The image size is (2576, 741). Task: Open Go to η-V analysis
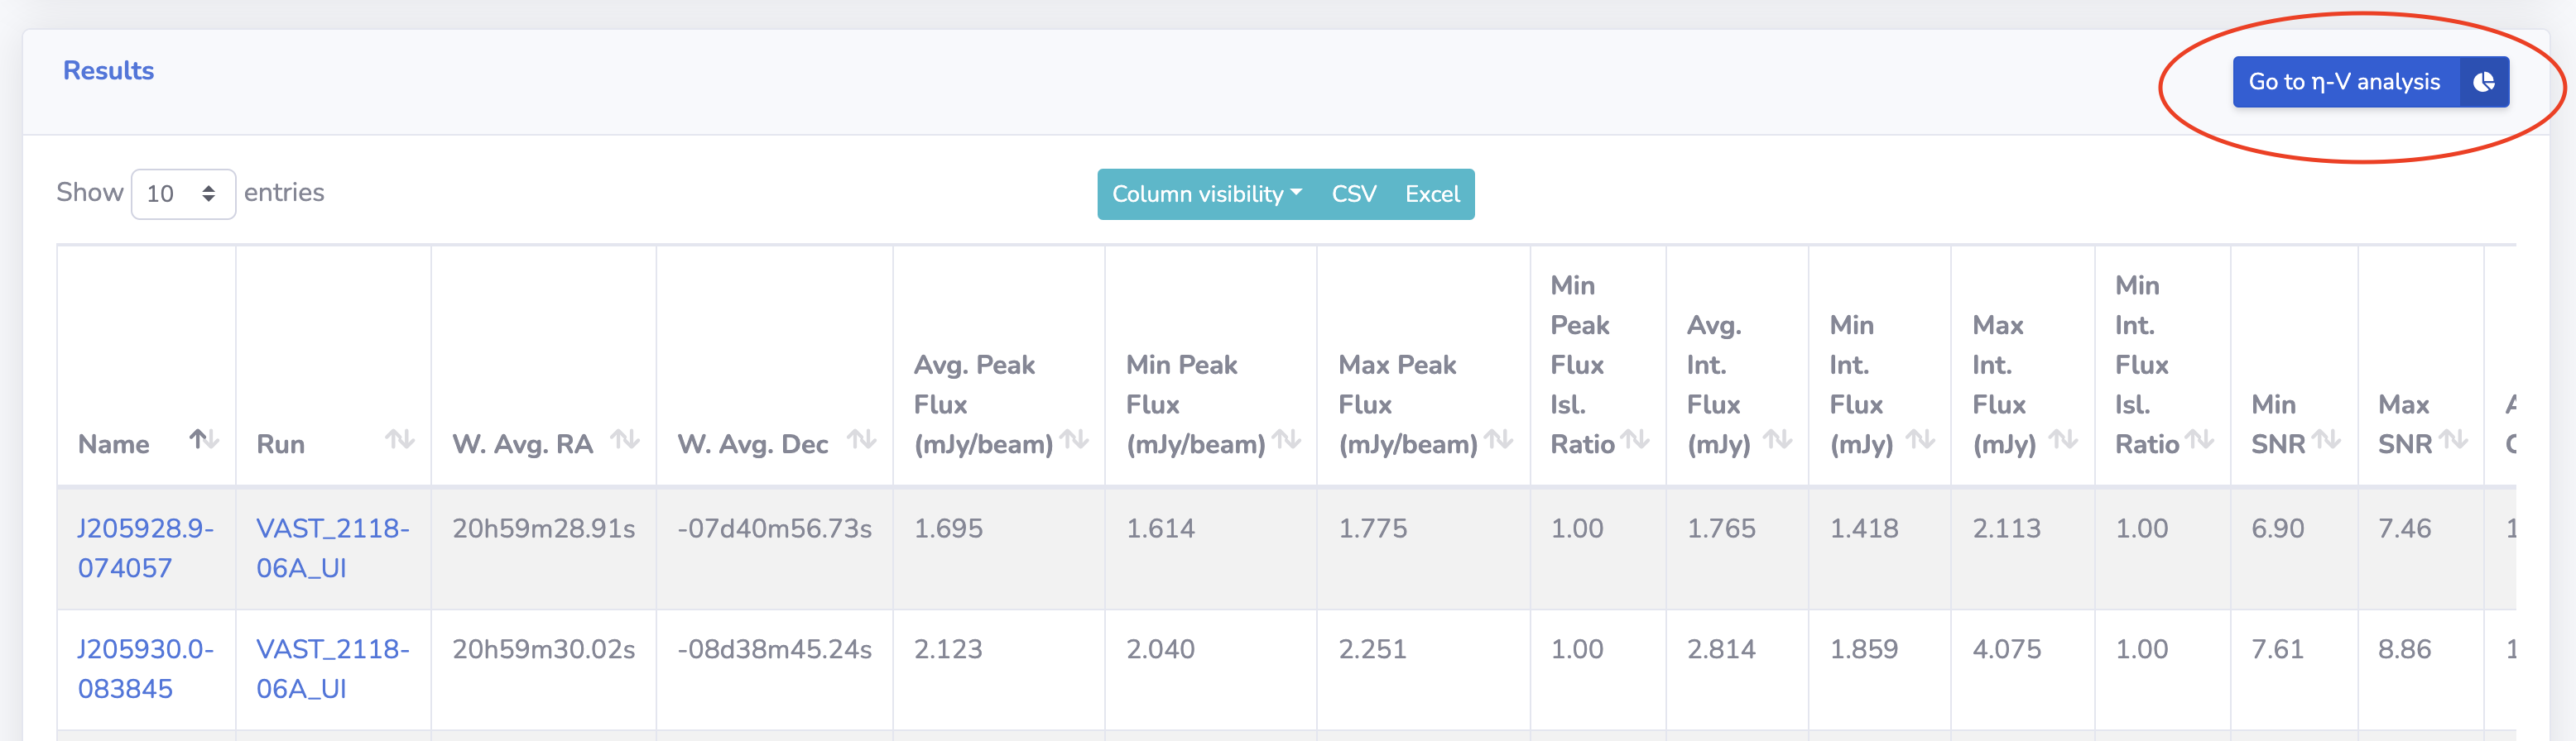click(2370, 82)
